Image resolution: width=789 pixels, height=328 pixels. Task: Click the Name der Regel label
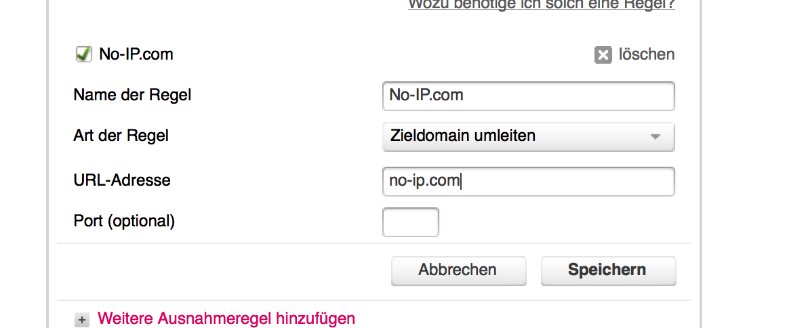[132, 95]
